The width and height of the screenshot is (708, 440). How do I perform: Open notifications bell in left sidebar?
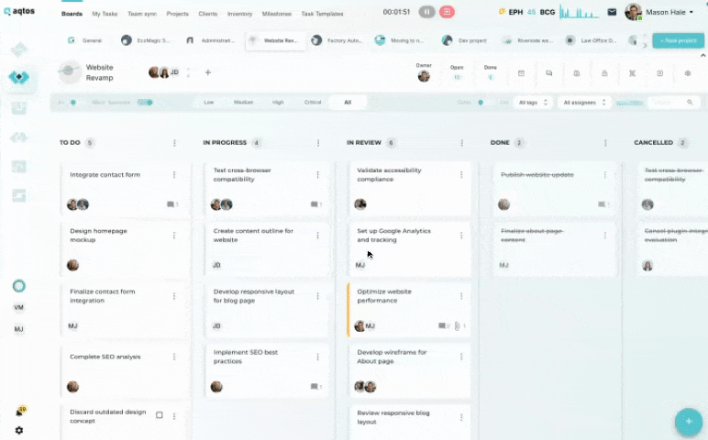click(19, 412)
